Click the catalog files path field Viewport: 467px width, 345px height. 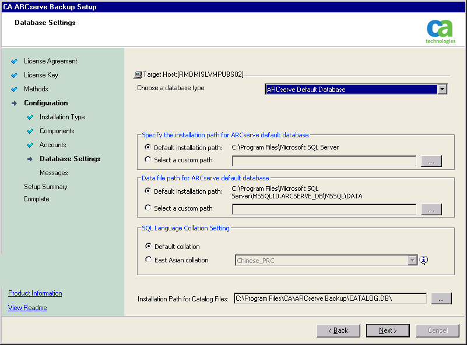point(330,298)
